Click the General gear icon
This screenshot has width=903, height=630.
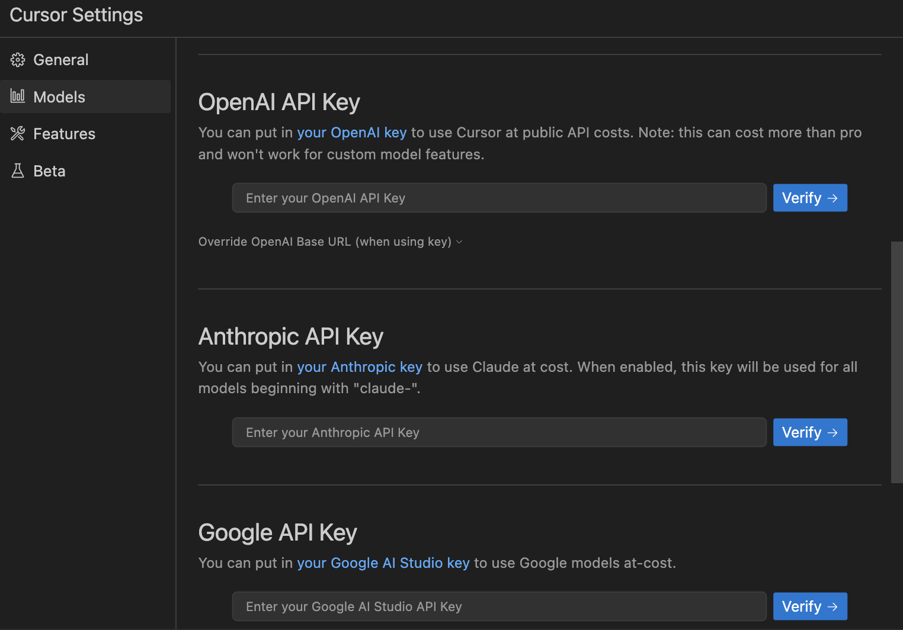[x=18, y=60]
